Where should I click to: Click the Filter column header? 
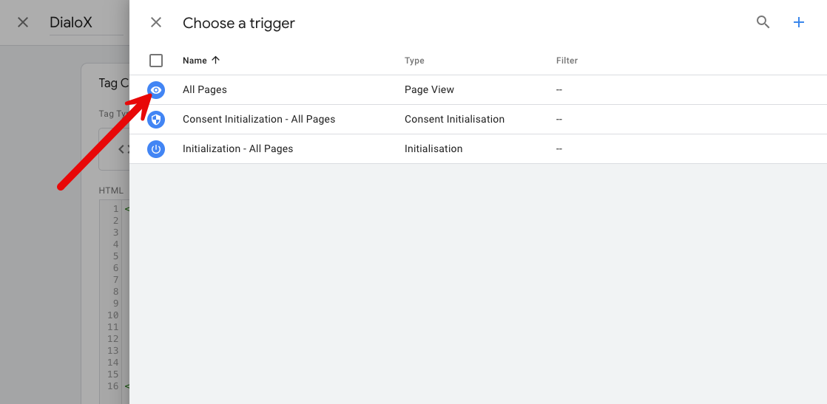point(567,61)
